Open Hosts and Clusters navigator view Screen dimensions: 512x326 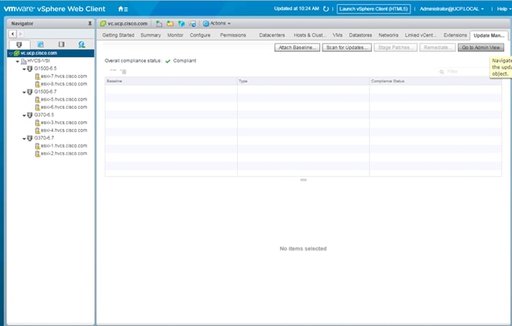[x=19, y=44]
